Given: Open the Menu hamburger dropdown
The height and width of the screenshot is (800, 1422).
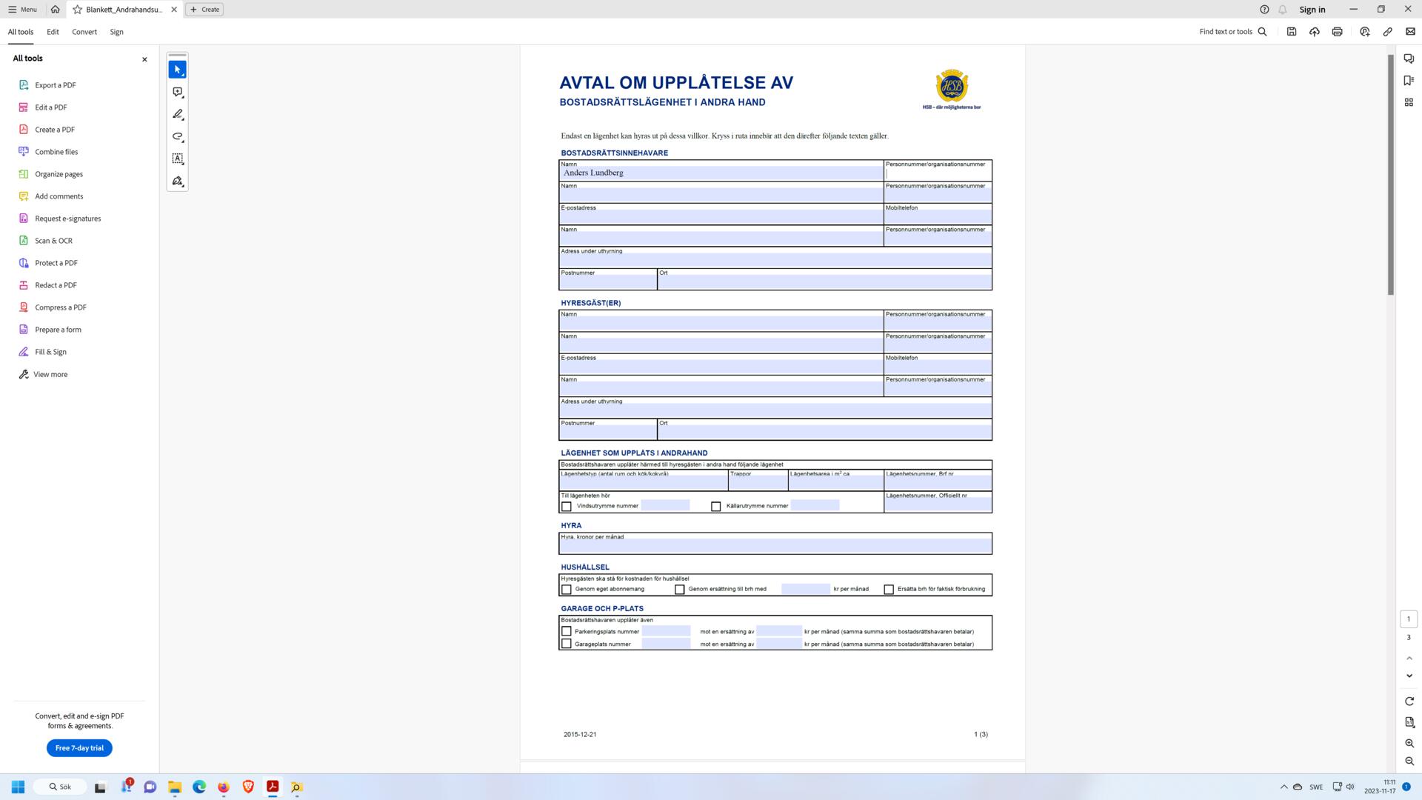Looking at the screenshot, I should tap(23, 9).
